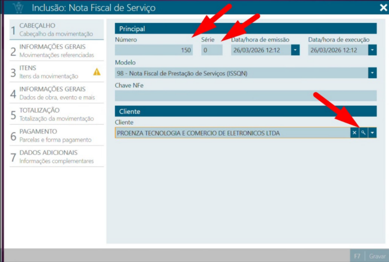Open the Dados Adicionais step
389x262 pixels.
[x=56, y=157]
